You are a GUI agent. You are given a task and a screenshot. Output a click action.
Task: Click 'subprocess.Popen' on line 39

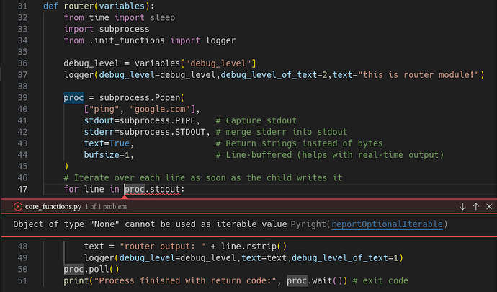pos(140,97)
